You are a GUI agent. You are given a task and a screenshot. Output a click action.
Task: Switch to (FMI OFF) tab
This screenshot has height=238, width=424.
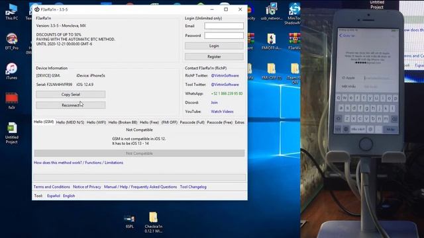[x=170, y=122]
